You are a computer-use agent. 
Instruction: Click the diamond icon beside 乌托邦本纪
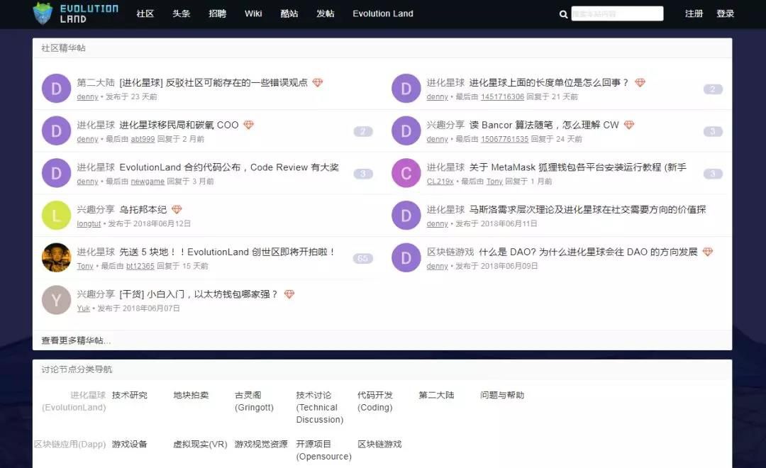tap(177, 210)
